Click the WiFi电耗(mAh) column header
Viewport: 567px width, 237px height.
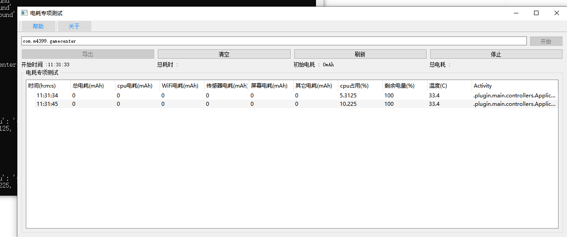[x=182, y=86]
